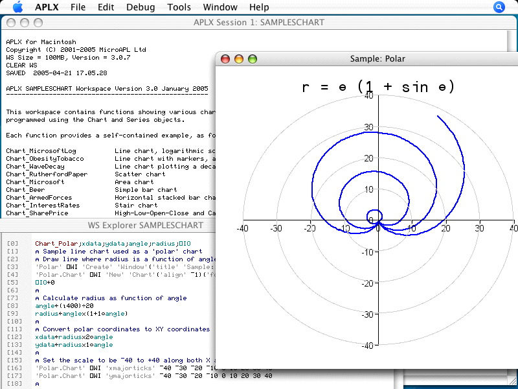This screenshot has height=389, width=518.
Task: Open the Apple menu
Action: (17, 7)
